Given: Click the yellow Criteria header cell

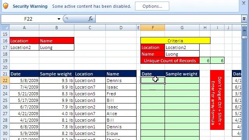Looking at the screenshot, I should coord(175,40).
